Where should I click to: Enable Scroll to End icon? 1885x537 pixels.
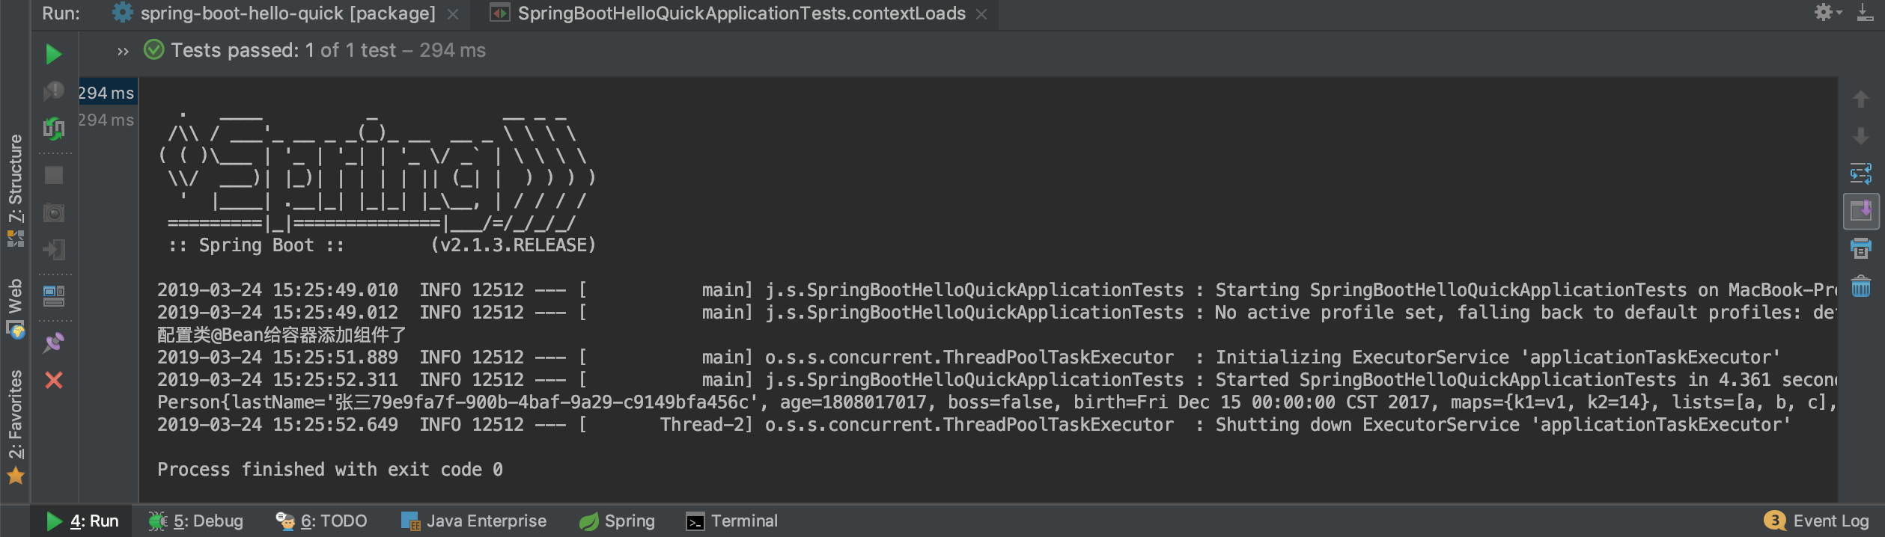coord(1860,212)
